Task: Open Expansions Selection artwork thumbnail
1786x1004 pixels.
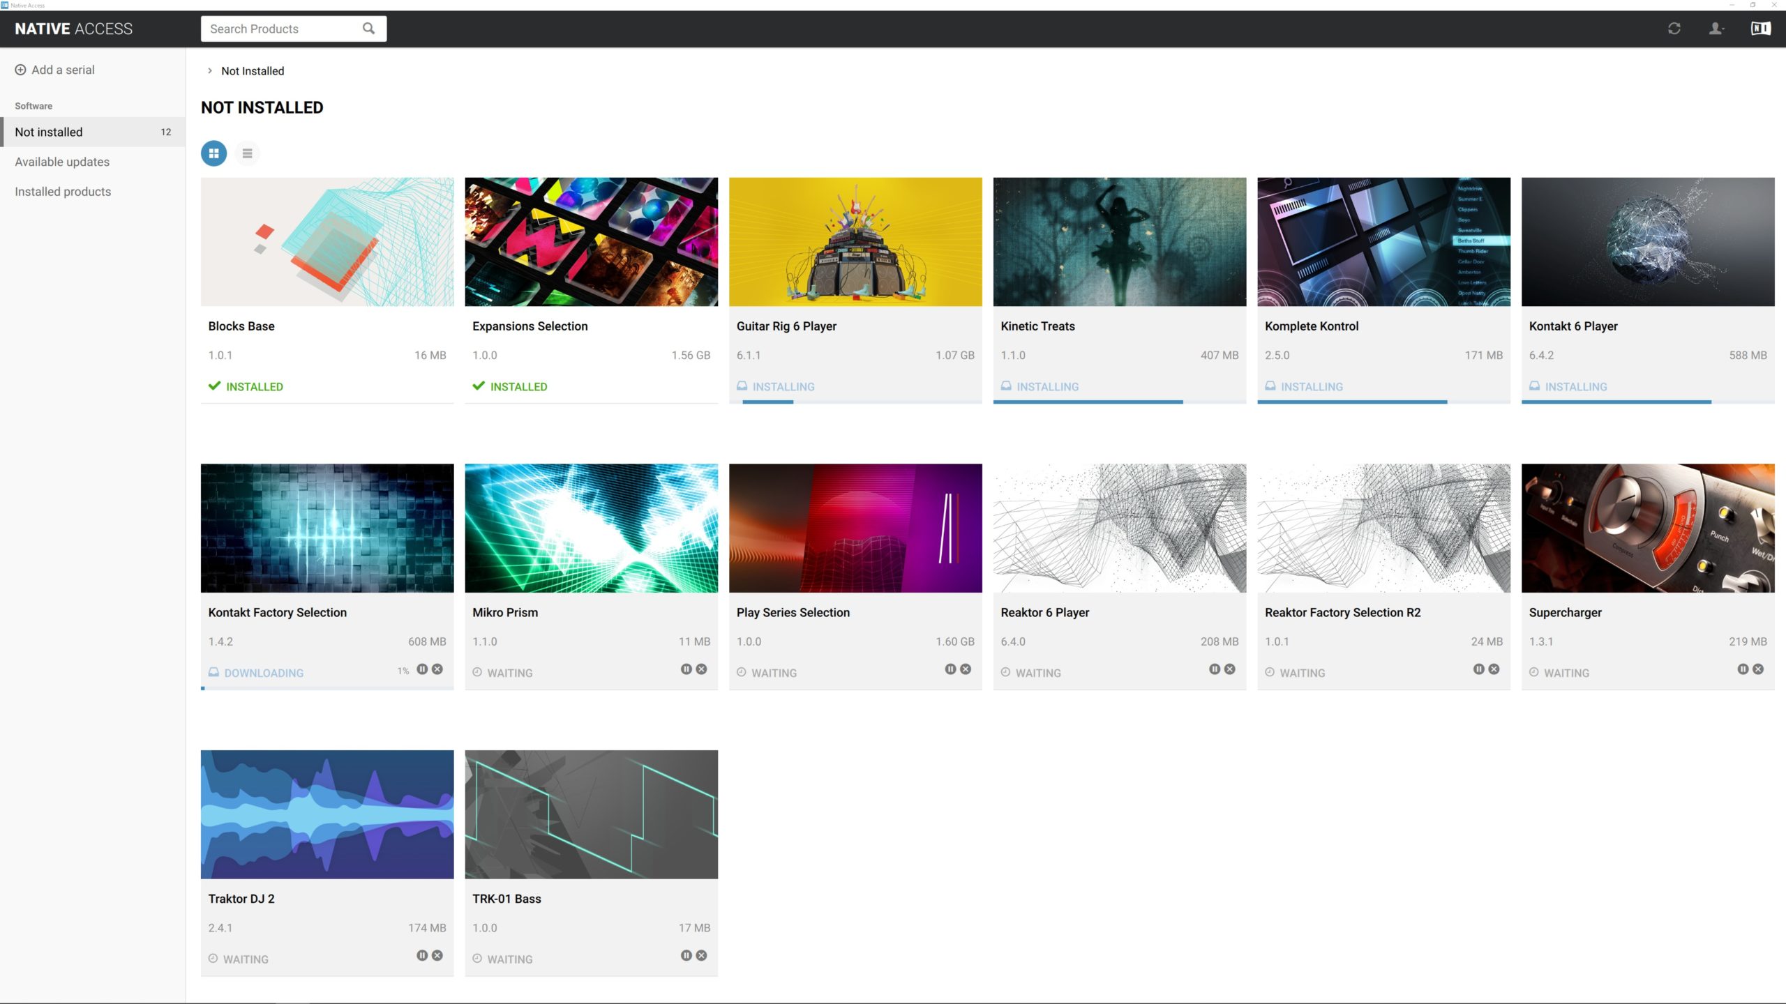Action: pos(592,242)
